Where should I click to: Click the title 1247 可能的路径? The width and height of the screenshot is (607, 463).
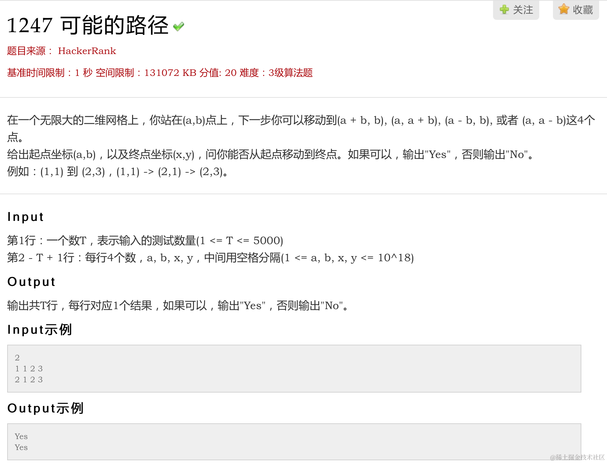(88, 25)
